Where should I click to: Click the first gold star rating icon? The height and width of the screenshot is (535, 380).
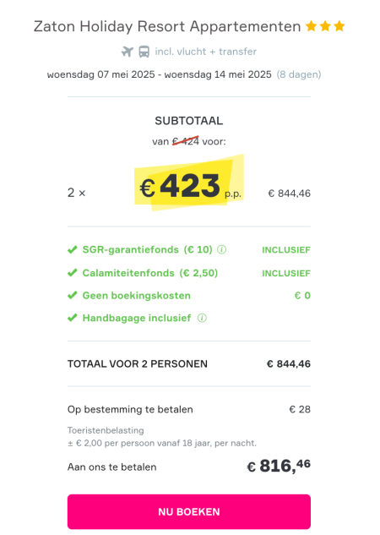pyautogui.click(x=311, y=26)
